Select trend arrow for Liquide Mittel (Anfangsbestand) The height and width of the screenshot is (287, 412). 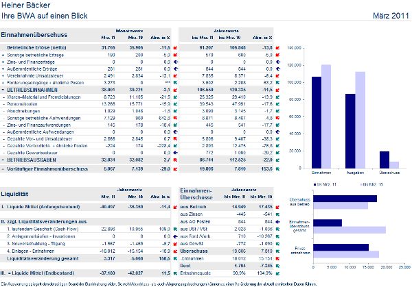(x=176, y=207)
